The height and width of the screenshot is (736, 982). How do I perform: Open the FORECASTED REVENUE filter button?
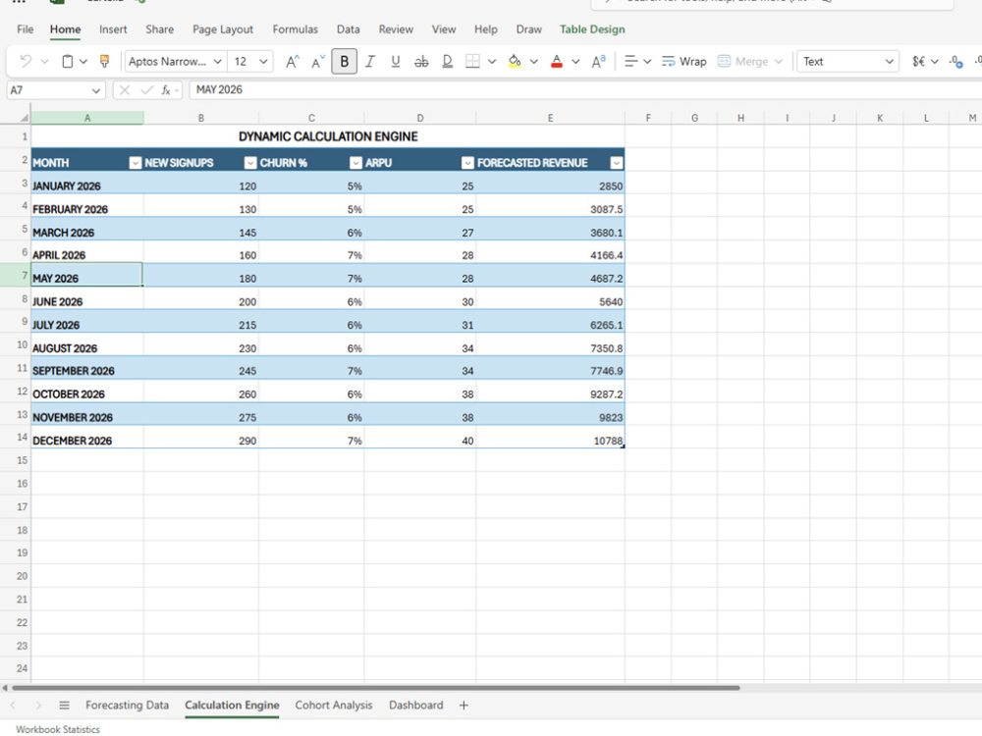click(x=617, y=163)
